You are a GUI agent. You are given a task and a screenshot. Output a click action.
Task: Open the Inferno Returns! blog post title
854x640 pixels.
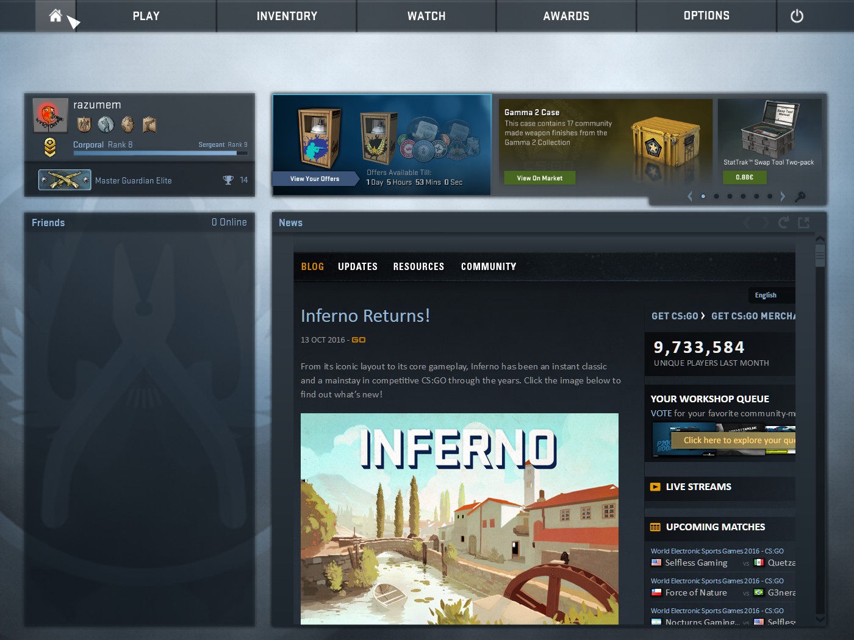365,316
